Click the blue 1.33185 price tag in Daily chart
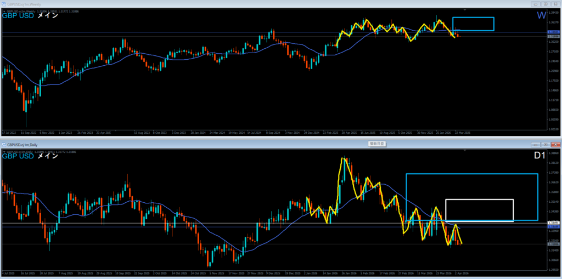Screen dimensions: 562x279 click(553, 227)
